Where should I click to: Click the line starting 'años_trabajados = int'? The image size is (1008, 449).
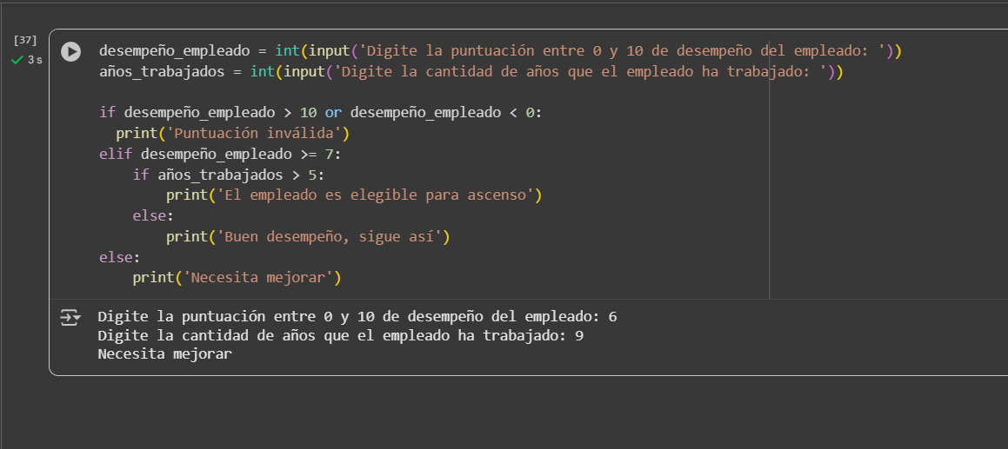[x=471, y=71]
